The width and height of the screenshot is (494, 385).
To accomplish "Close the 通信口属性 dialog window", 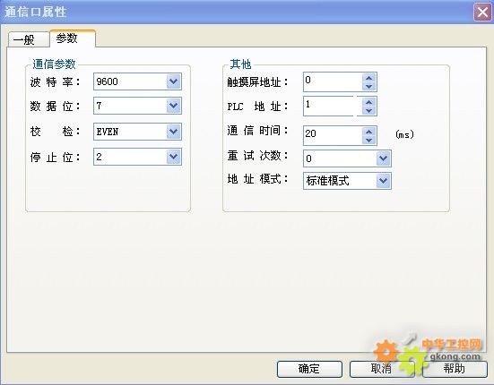I will [482, 13].
